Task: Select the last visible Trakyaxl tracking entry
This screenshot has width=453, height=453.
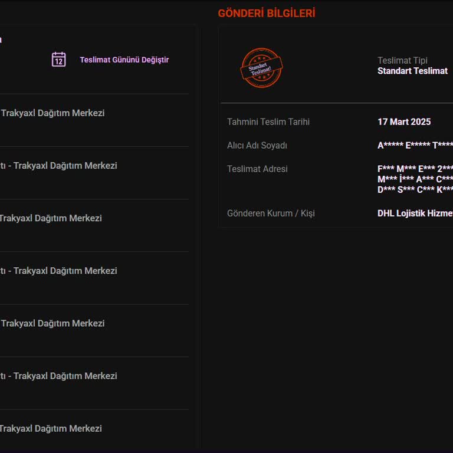Action: (x=51, y=429)
